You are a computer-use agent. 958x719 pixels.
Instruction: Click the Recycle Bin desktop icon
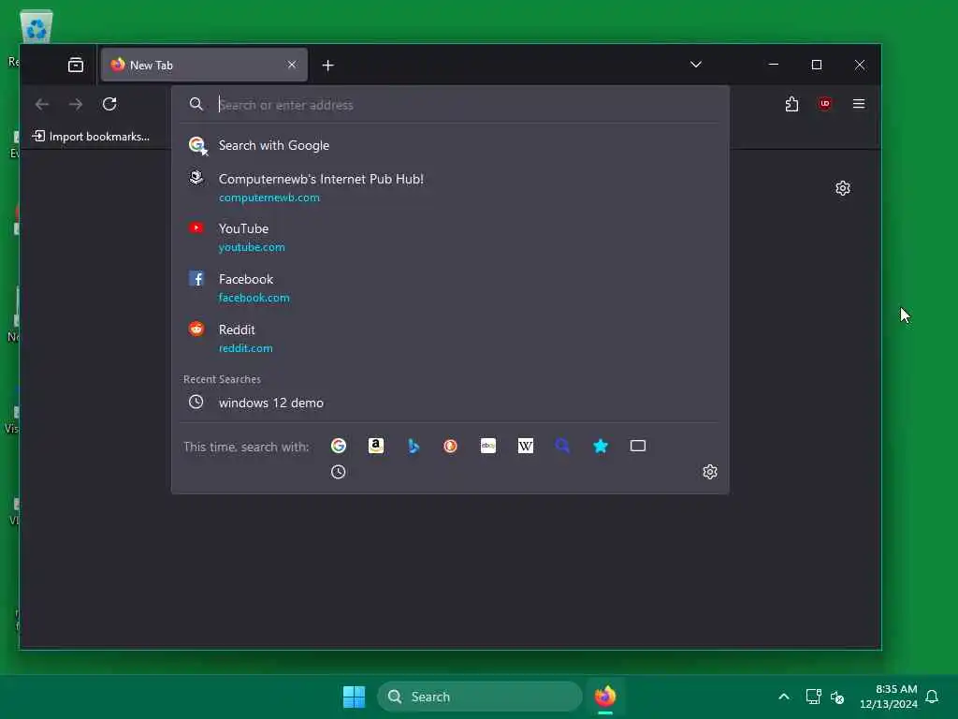coord(36,29)
